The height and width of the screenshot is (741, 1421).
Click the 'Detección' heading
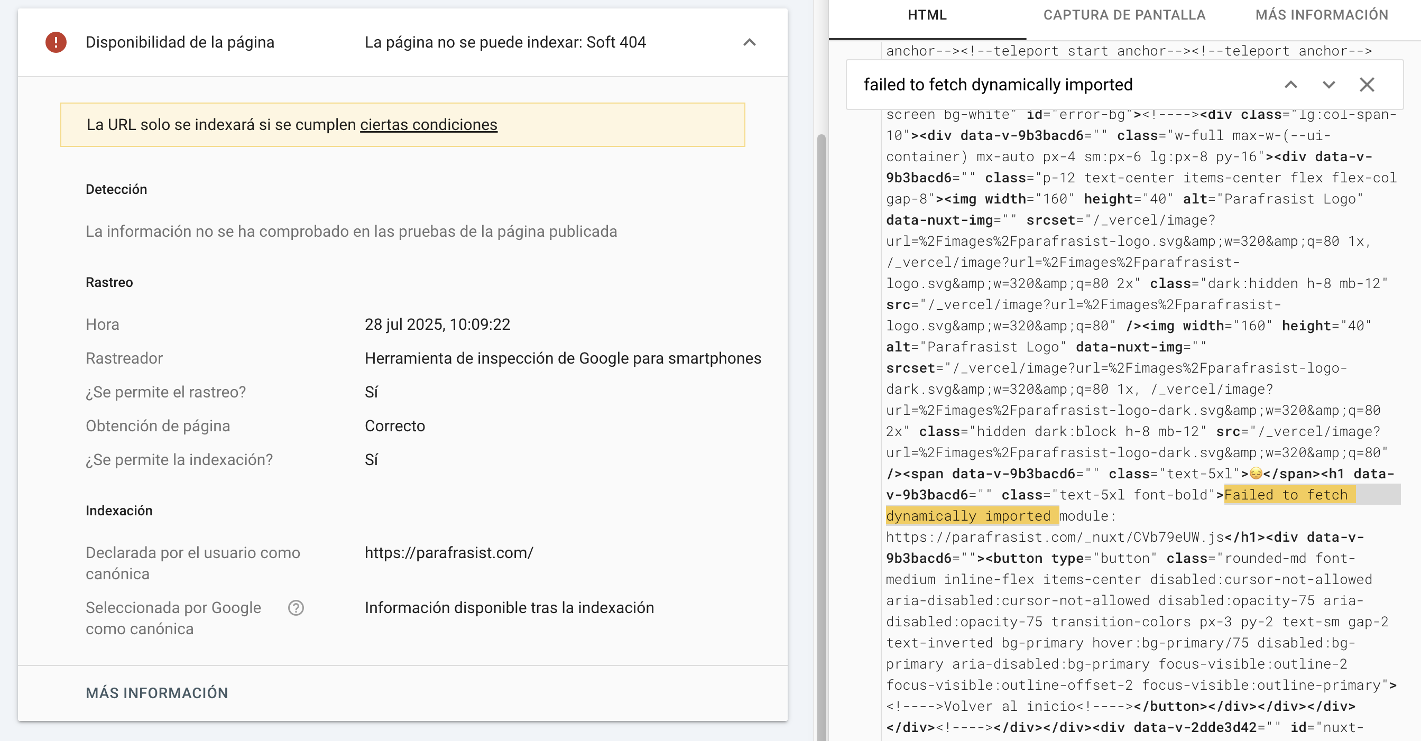[116, 189]
